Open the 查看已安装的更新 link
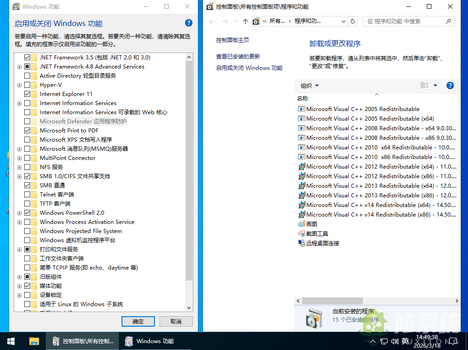Viewport: 468px width, 350px height. [238, 56]
